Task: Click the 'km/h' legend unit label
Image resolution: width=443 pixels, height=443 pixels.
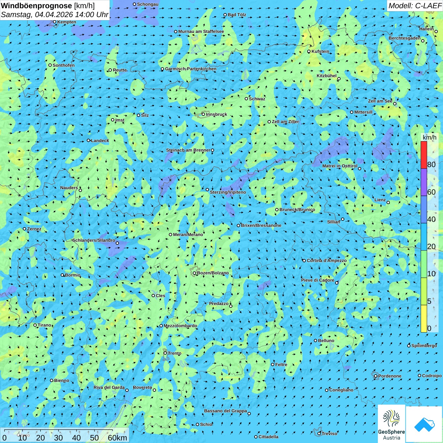Action: click(x=430, y=137)
